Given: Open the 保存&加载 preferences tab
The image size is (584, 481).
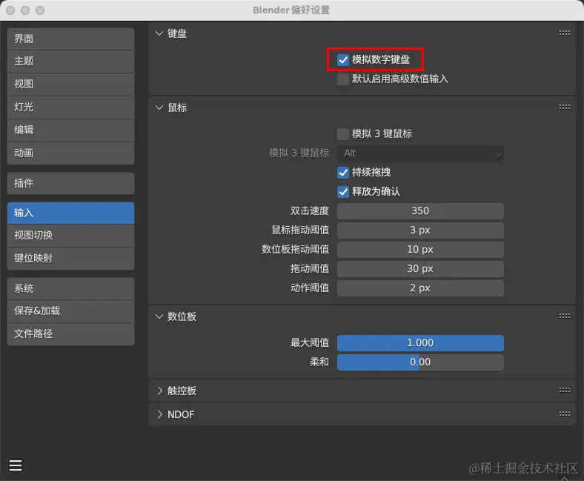Looking at the screenshot, I should click(70, 311).
